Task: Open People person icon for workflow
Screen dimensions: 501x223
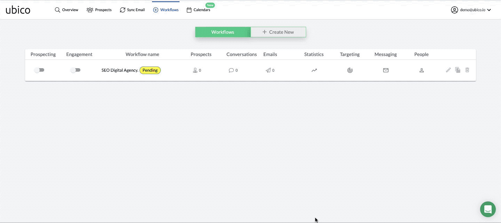Action: [x=422, y=70]
